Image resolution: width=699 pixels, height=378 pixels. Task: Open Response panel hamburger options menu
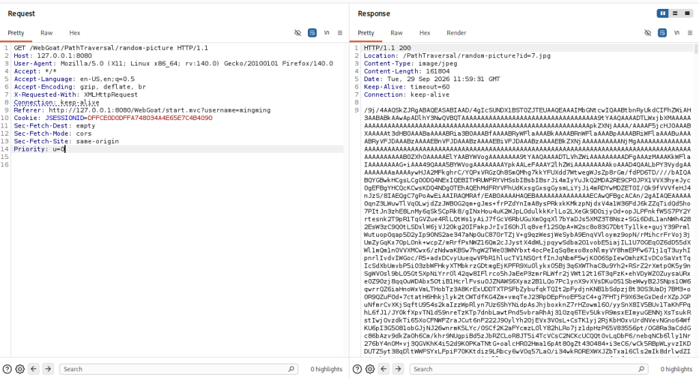pos(689,33)
